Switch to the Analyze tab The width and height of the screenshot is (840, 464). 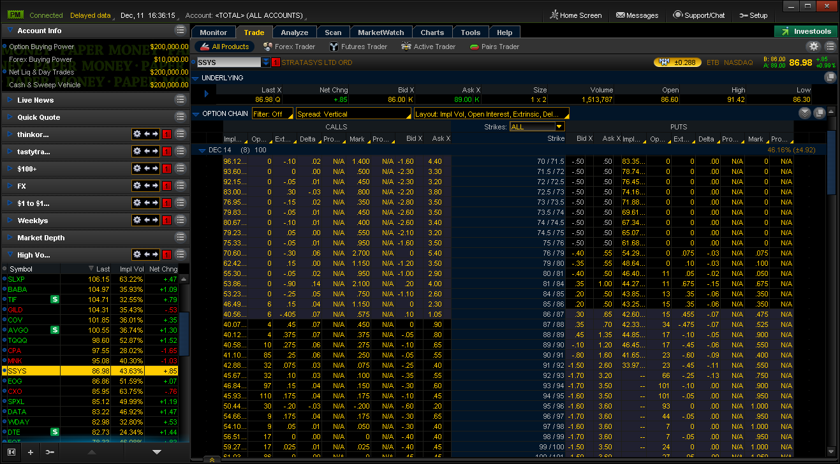(295, 33)
